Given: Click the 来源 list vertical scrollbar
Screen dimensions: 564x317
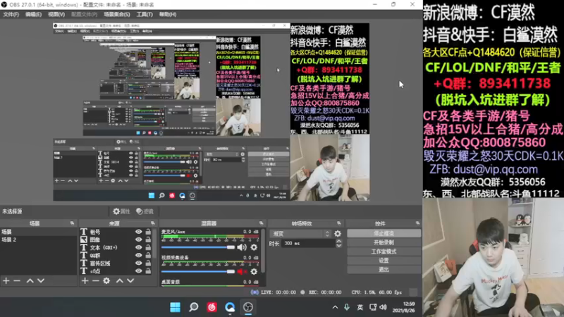Looking at the screenshot, I should [155, 243].
